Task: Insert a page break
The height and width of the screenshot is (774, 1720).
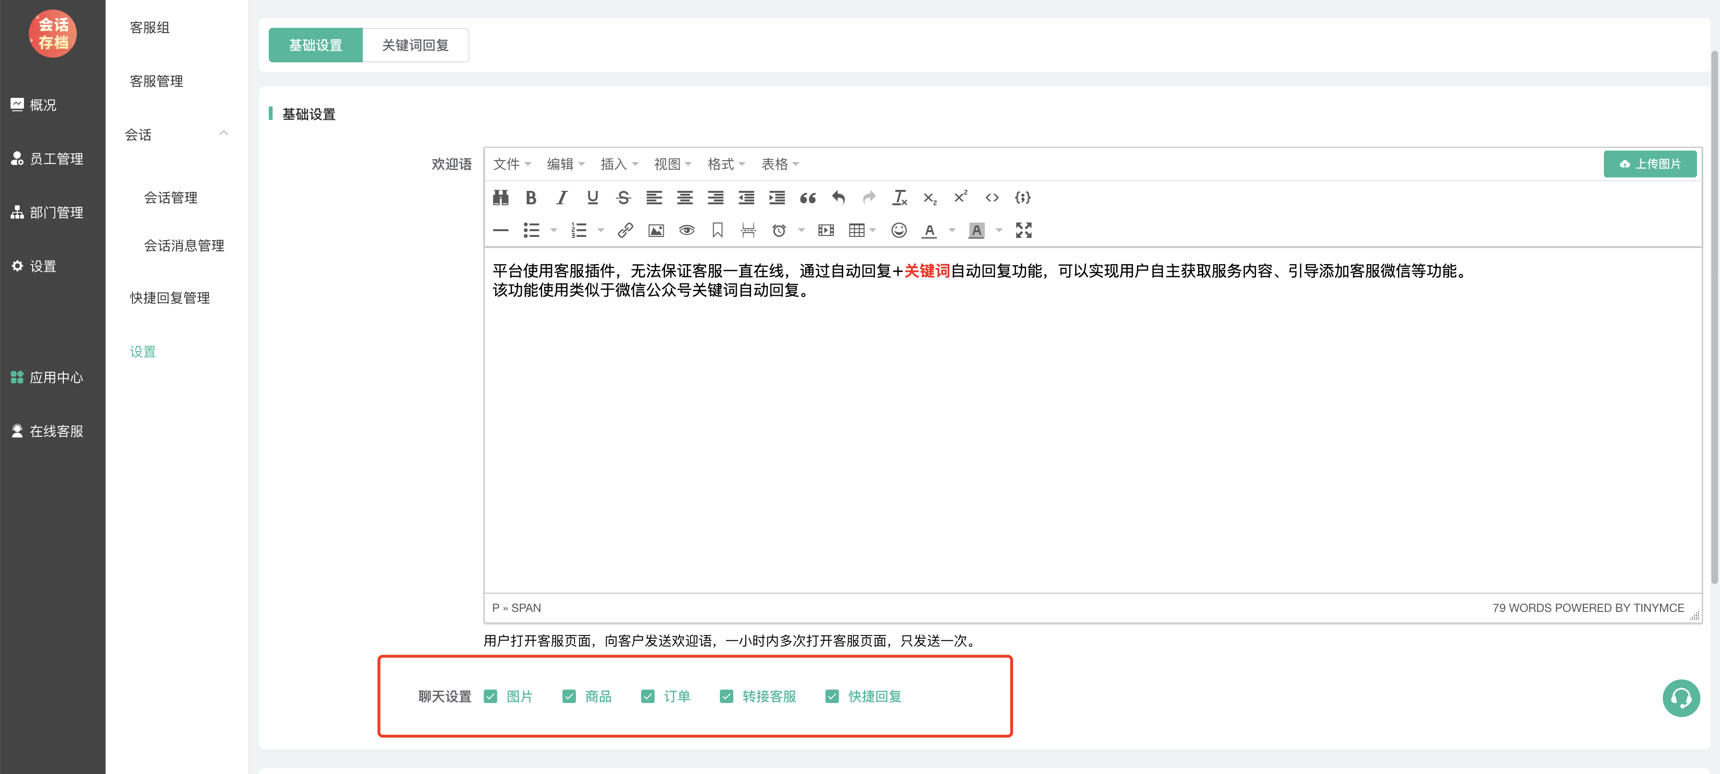Action: click(748, 230)
